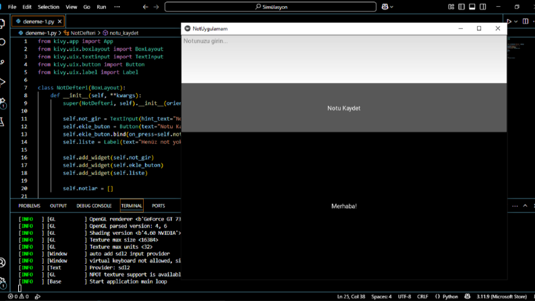
Task: Open the Search view in activity bar
Action: coord(3,42)
